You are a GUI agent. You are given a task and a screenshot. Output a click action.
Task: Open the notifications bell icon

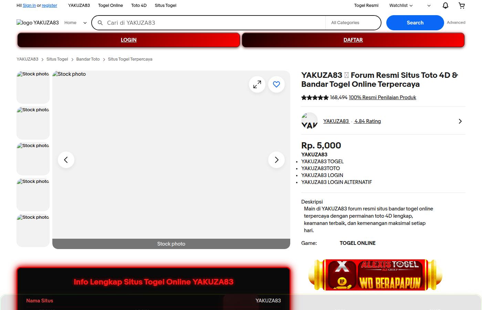point(445,6)
